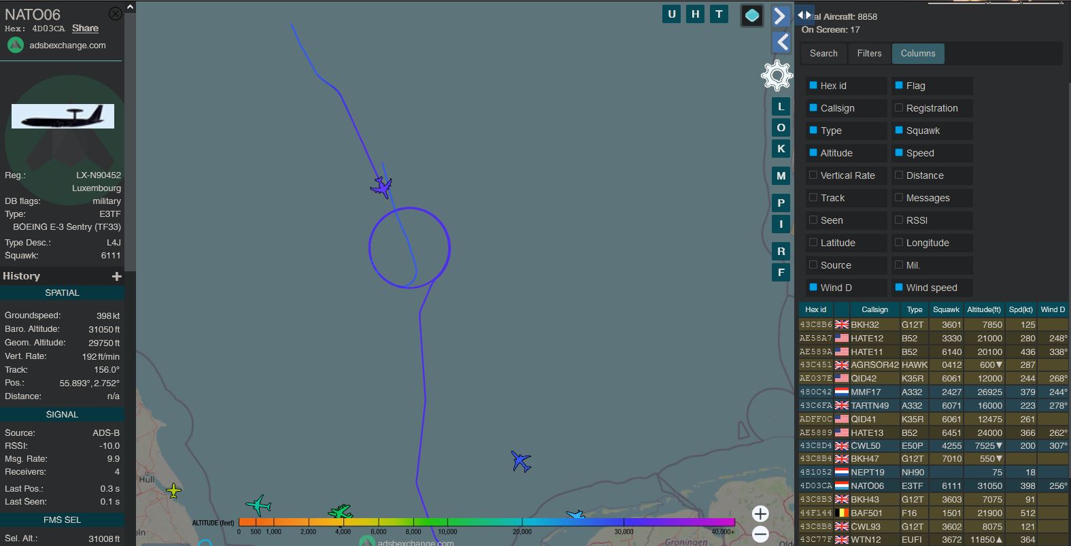1071x546 pixels.
Task: Disable the Wind speed column
Action: click(x=898, y=288)
